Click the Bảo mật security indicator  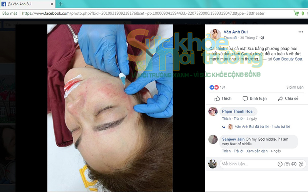[10, 13]
